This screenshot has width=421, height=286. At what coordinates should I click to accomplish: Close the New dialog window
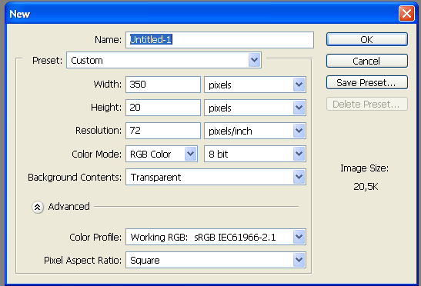pyautogui.click(x=406, y=13)
